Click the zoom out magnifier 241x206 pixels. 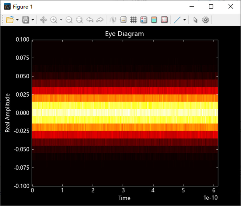pos(69,20)
